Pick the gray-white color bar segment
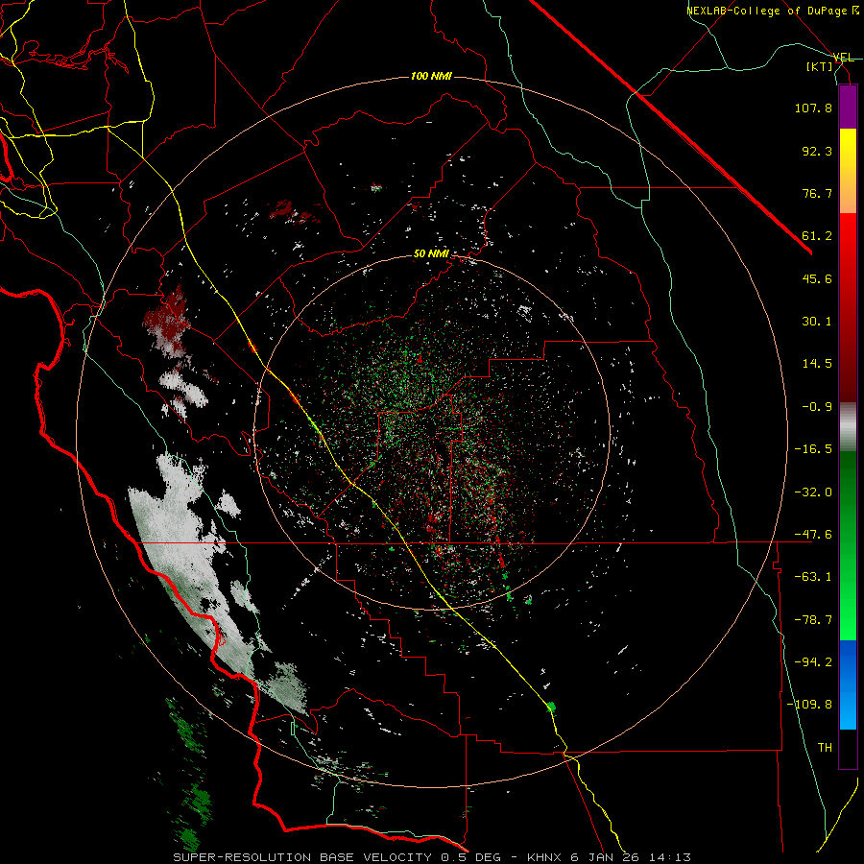The image size is (864, 864). (848, 427)
